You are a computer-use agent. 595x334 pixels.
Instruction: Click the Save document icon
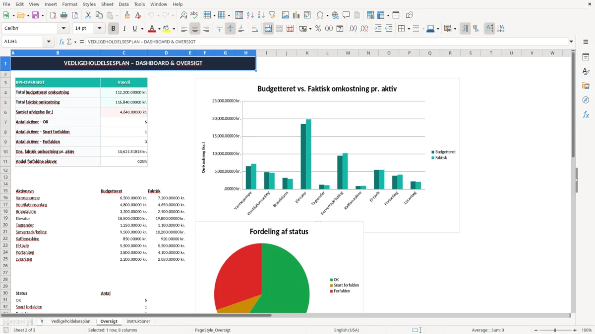click(35, 15)
